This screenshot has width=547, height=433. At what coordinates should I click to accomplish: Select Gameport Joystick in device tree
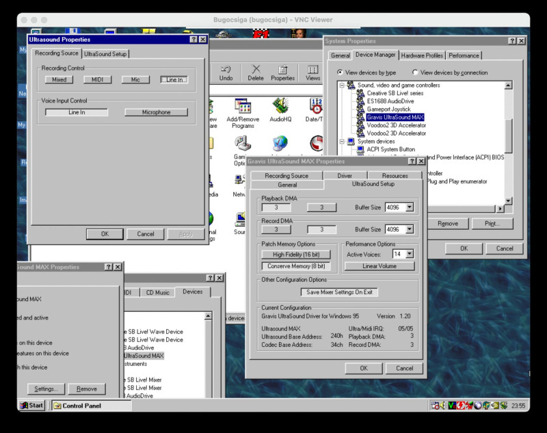pyautogui.click(x=388, y=109)
